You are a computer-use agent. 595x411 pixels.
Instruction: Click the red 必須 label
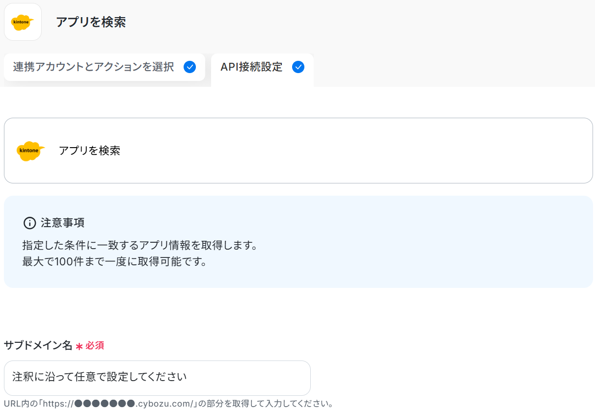pyautogui.click(x=95, y=346)
